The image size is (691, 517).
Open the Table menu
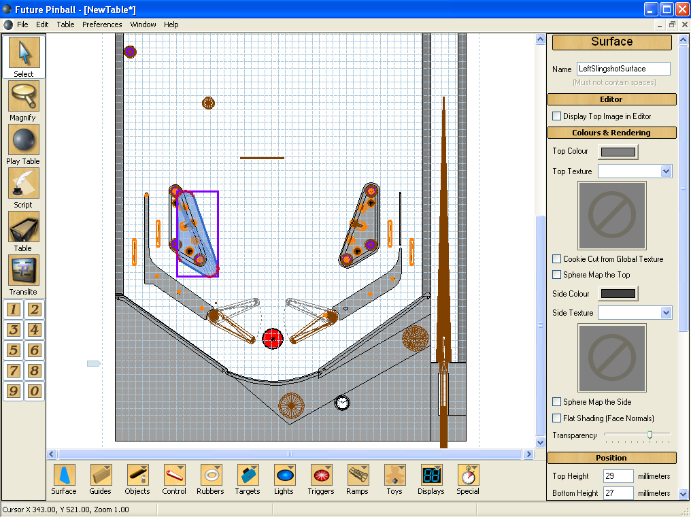pyautogui.click(x=66, y=24)
